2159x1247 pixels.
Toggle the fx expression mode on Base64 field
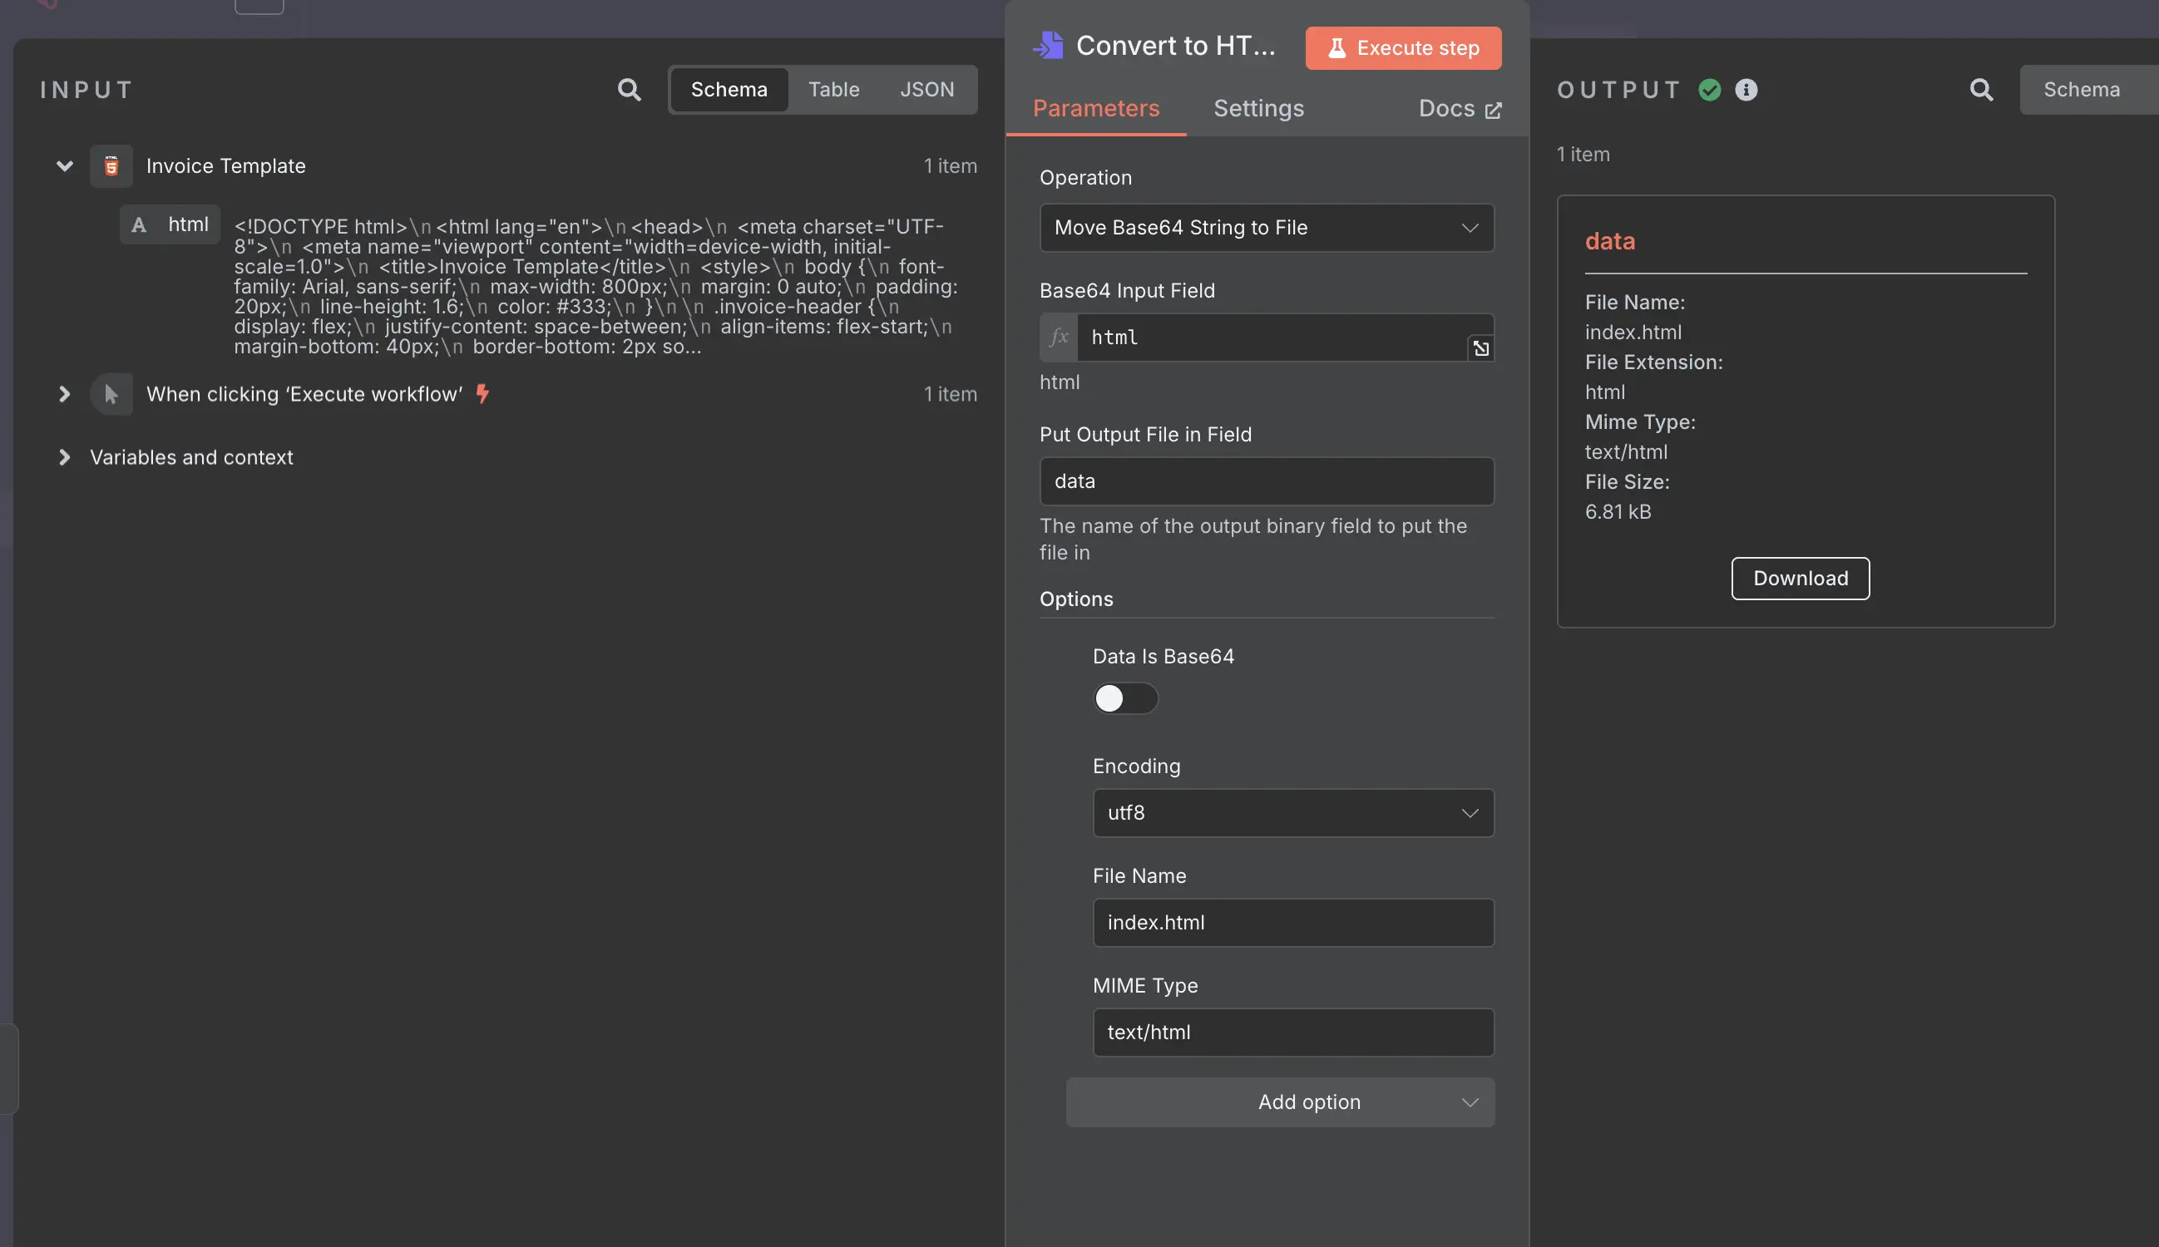click(x=1059, y=338)
